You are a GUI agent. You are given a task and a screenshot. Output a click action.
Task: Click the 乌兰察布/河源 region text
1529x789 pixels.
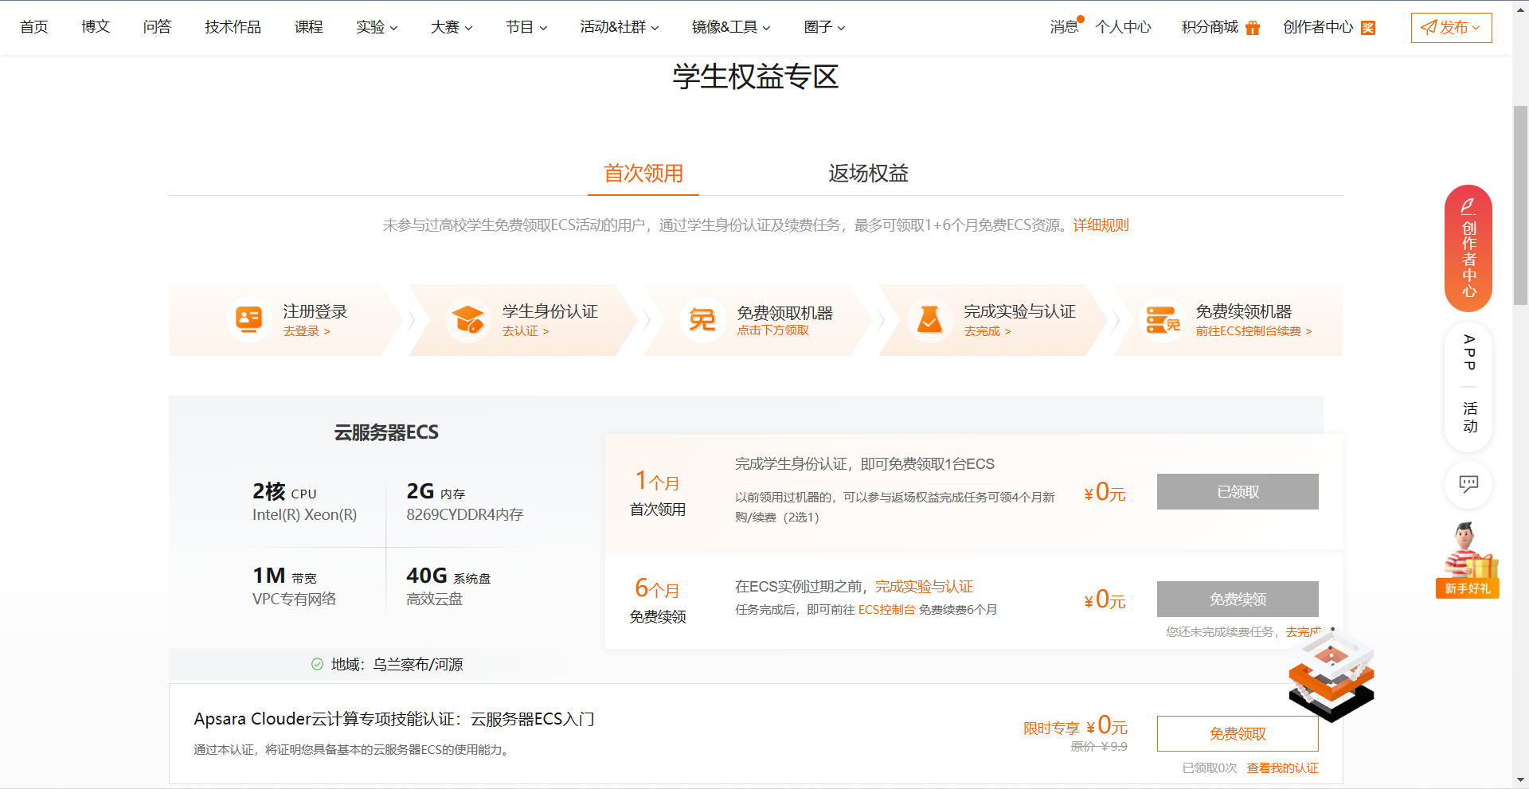(x=418, y=664)
